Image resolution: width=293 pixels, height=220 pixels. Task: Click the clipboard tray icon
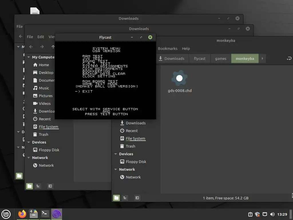[250, 214]
